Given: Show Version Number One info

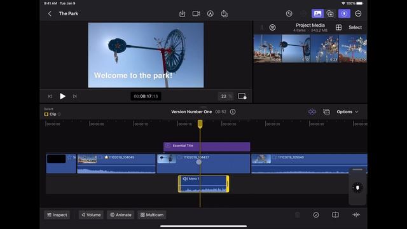Looking at the screenshot, I should pos(233,112).
